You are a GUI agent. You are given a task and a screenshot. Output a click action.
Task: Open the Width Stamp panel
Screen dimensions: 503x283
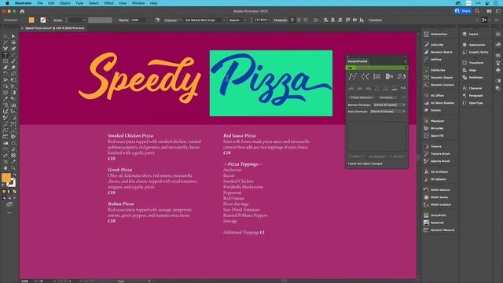436,197
